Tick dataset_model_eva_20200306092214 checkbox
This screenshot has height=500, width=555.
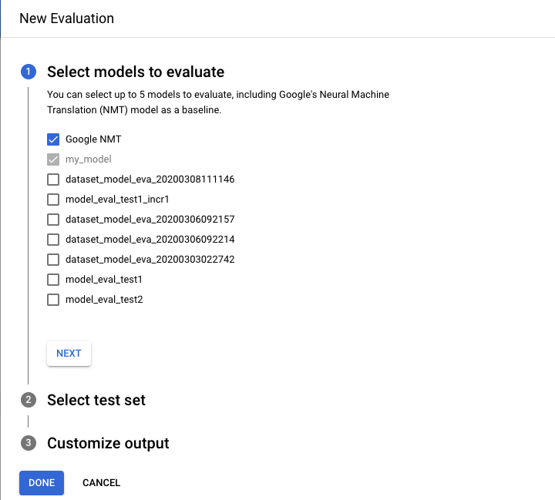[53, 240]
